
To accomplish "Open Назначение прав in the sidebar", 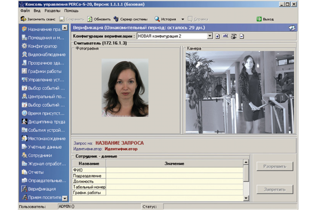I will pos(42,29).
